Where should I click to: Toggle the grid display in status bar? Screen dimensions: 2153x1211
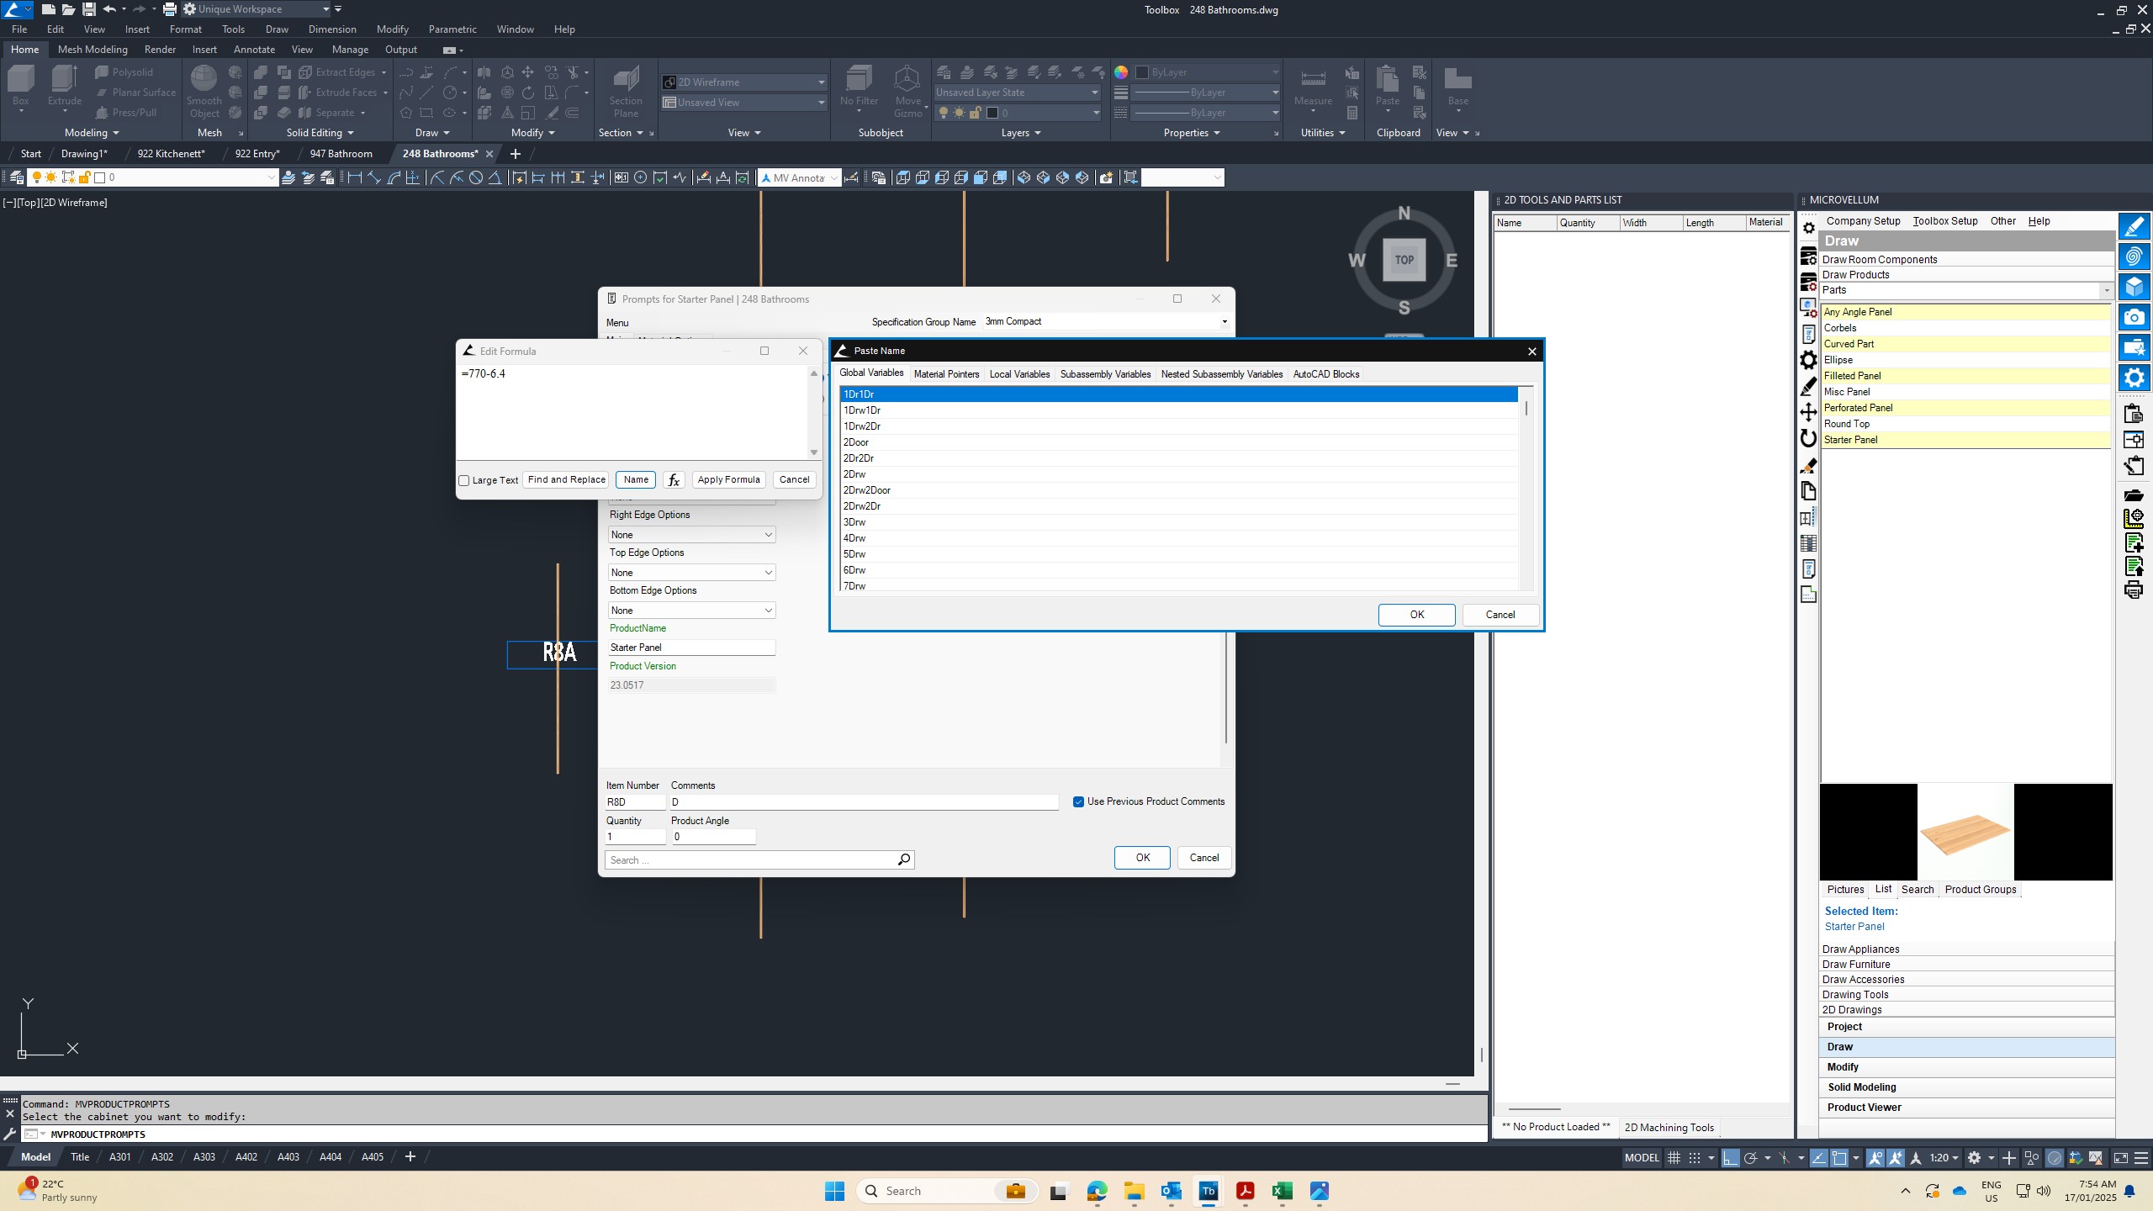click(x=1674, y=1158)
